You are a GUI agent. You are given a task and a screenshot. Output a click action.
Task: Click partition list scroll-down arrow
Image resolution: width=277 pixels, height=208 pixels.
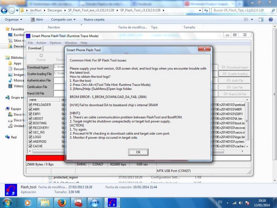point(247,147)
